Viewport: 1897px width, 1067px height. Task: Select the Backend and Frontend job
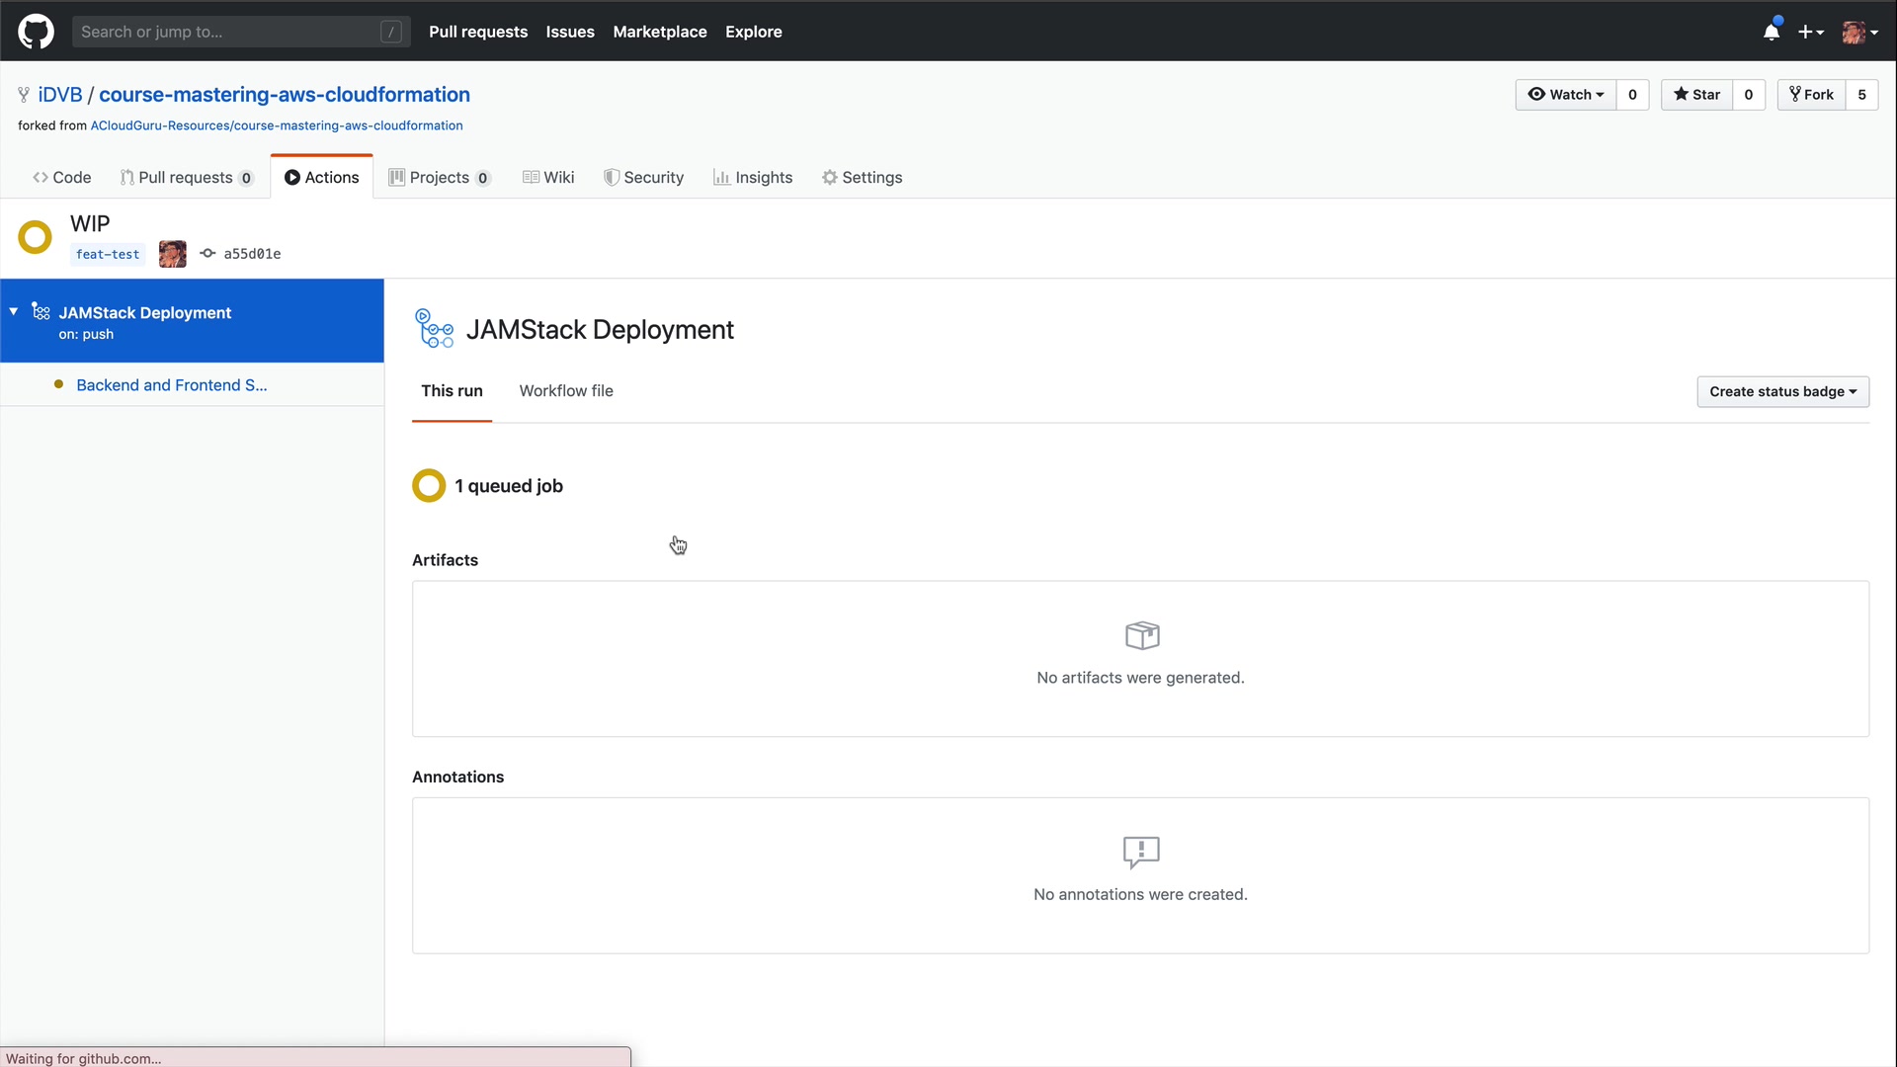click(172, 385)
